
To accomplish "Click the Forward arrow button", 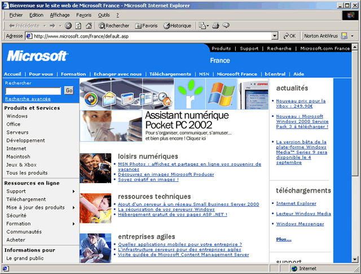I will (52, 25).
